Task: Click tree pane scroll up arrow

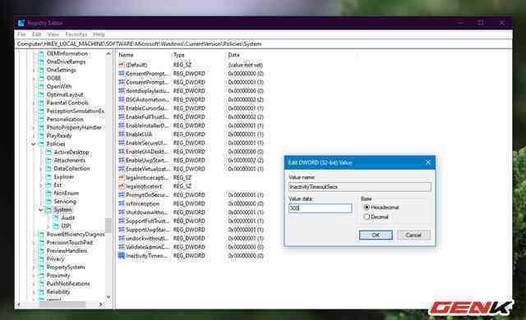Action: [108, 53]
